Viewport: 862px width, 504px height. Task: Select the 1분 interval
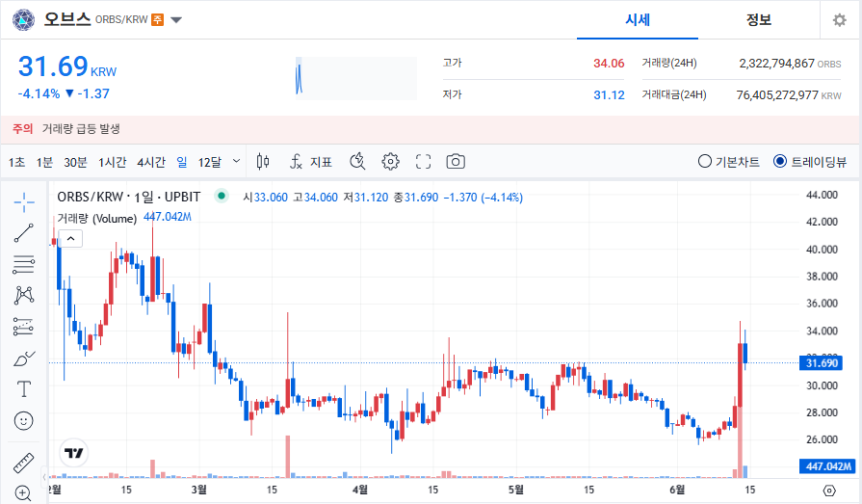click(x=44, y=162)
